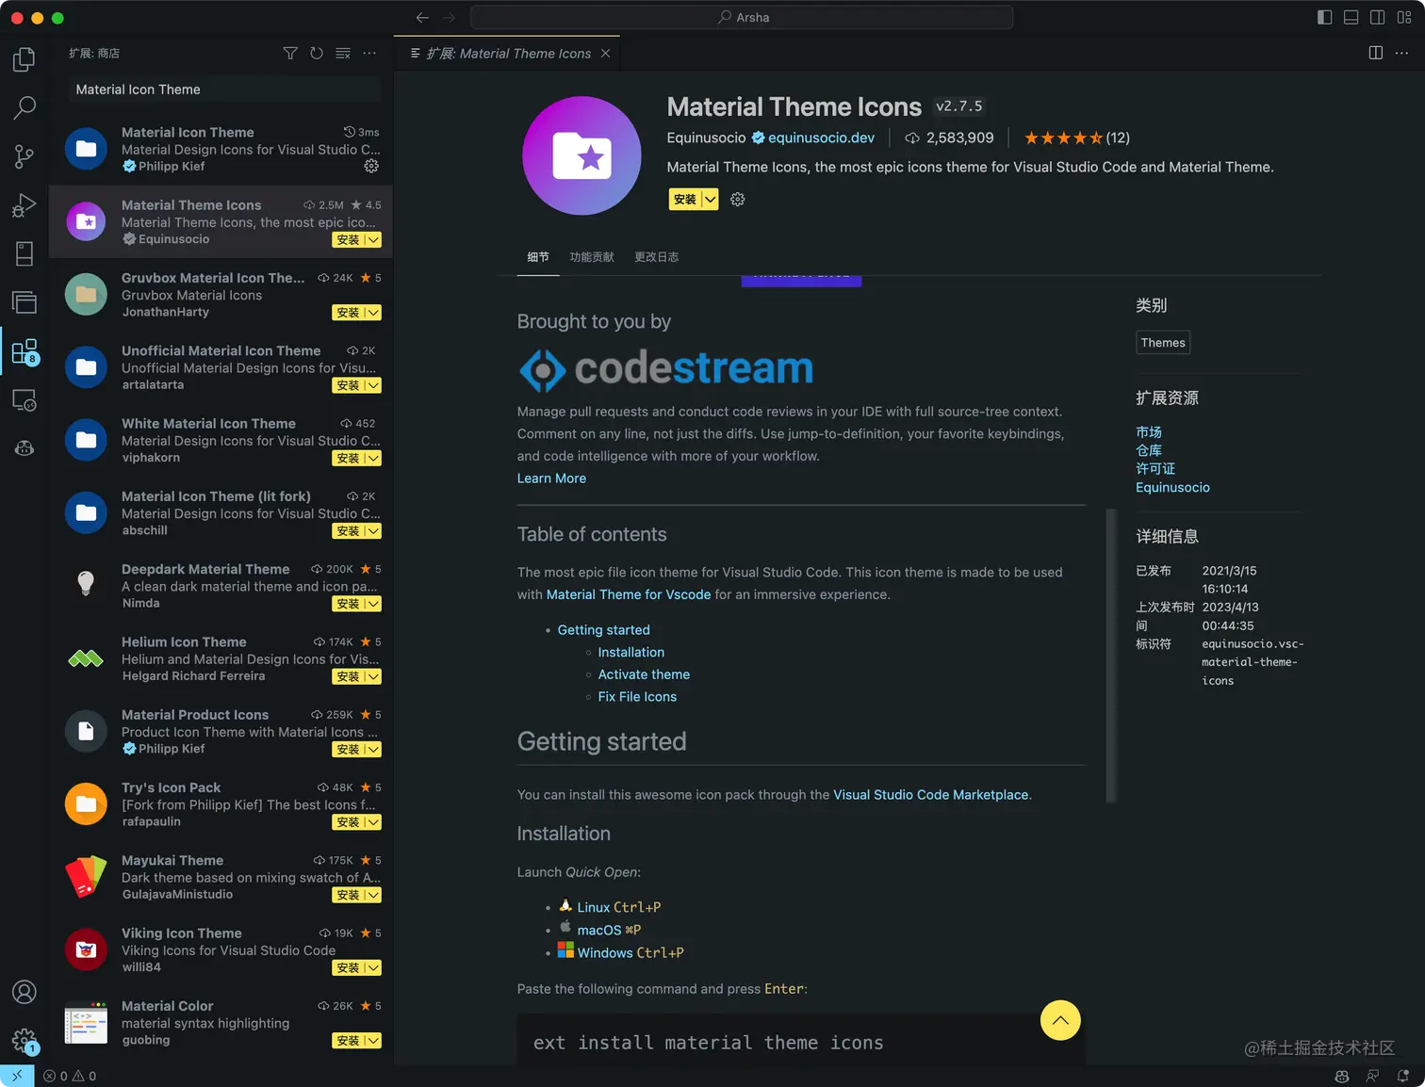Jump to the Activate theme contents link

(x=644, y=674)
